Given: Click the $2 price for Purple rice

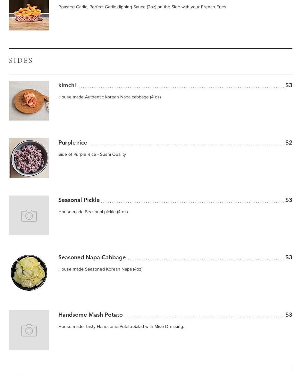Looking at the screenshot, I should [289, 143].
